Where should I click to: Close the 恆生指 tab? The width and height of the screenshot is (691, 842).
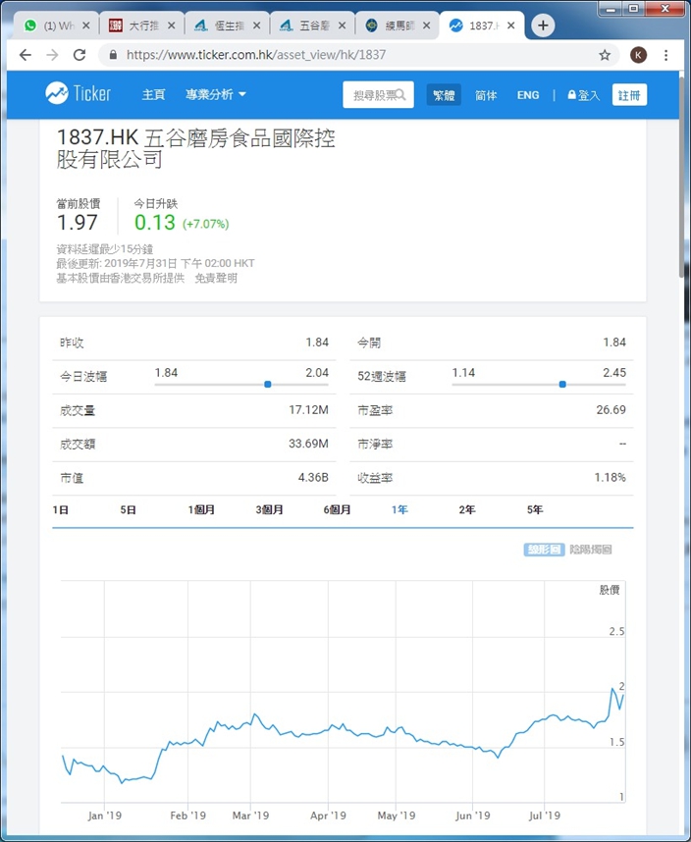tap(256, 26)
